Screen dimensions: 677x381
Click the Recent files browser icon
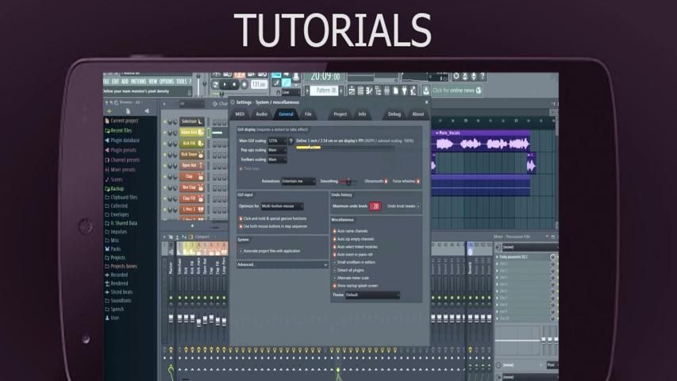107,130
